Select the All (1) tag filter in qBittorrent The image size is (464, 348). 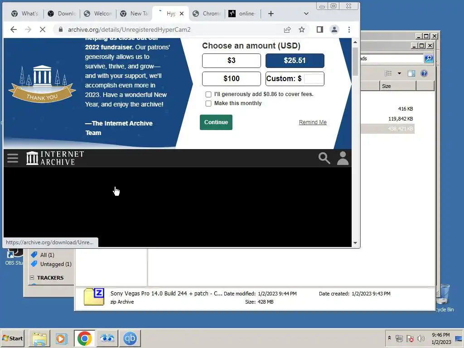pos(43,255)
